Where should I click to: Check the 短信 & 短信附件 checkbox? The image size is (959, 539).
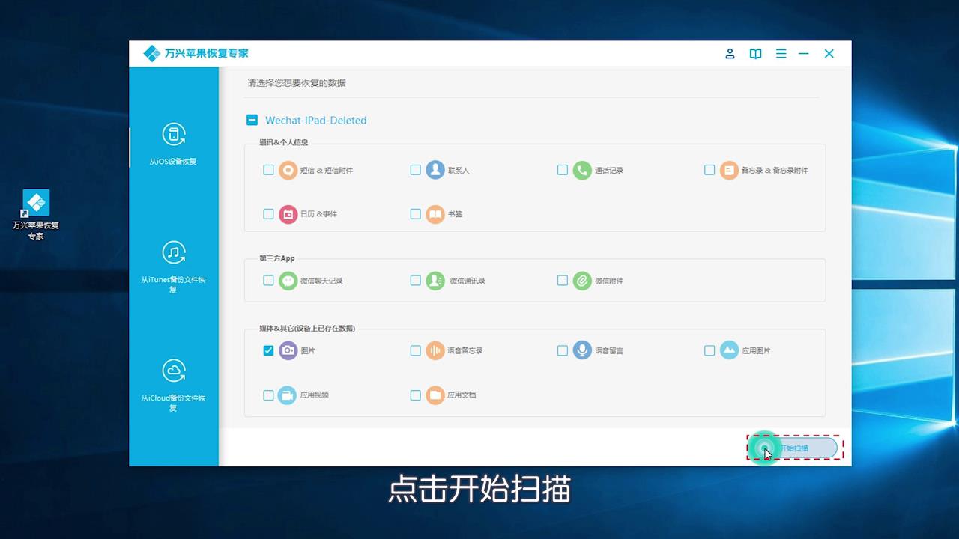268,170
